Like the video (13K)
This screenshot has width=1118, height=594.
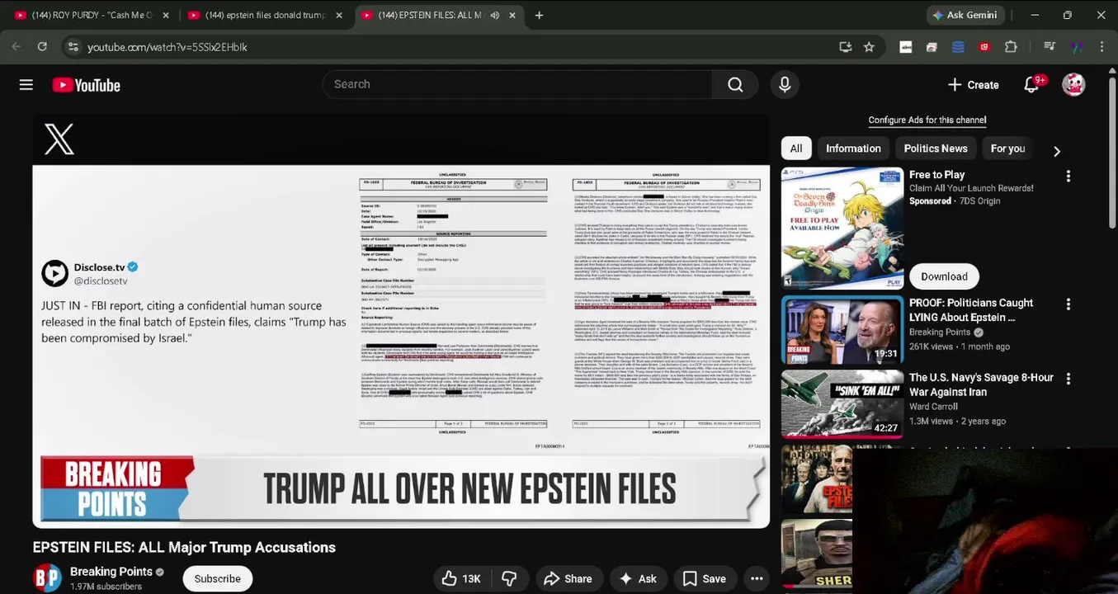click(x=461, y=578)
